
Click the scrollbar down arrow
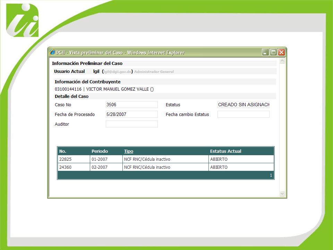282,194
